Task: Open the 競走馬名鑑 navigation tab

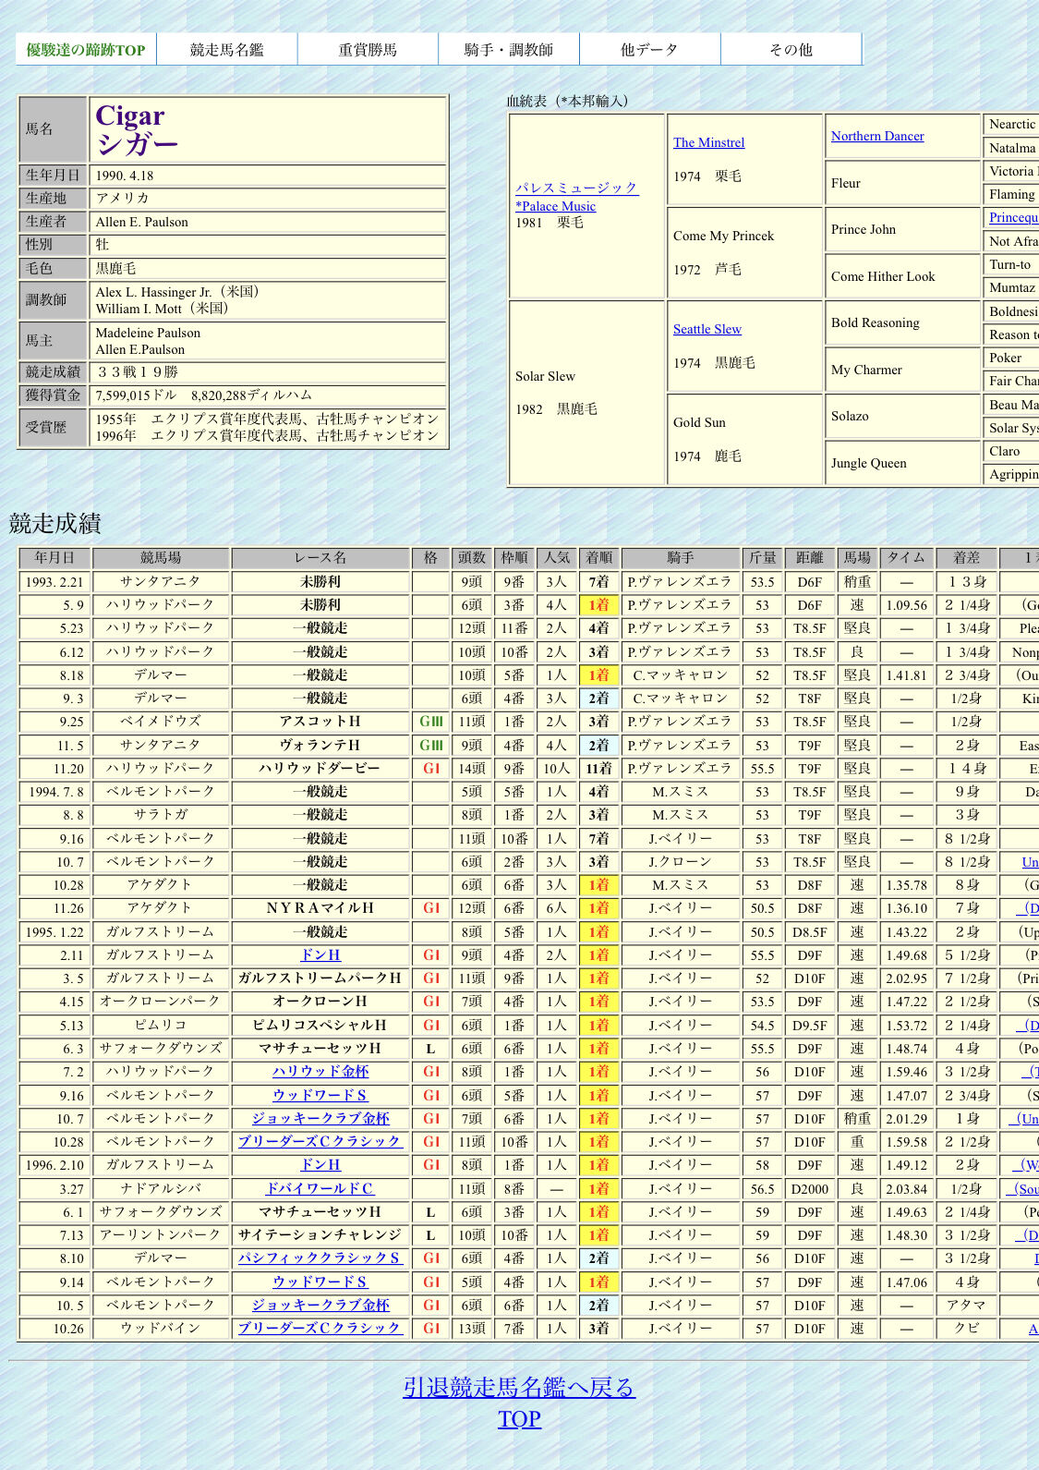Action: coord(227,50)
